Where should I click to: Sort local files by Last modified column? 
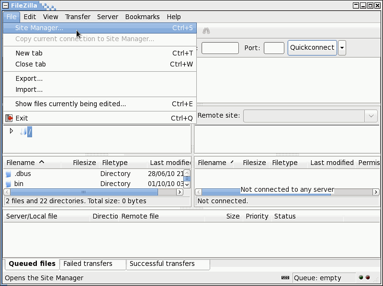169,163
